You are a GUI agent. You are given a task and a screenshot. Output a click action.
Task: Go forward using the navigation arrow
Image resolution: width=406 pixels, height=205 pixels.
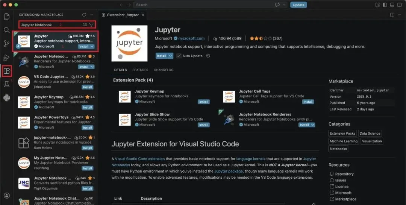129,5
